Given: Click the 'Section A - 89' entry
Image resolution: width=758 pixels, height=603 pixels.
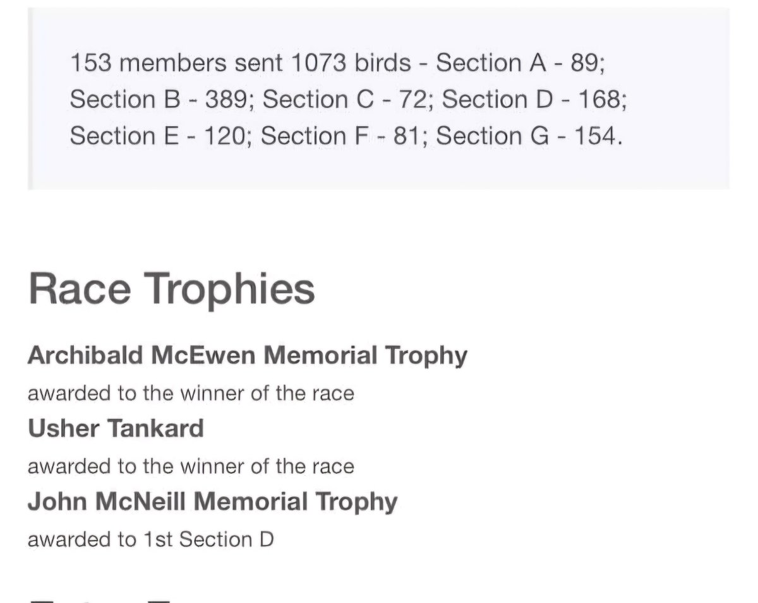Looking at the screenshot, I should [517, 63].
